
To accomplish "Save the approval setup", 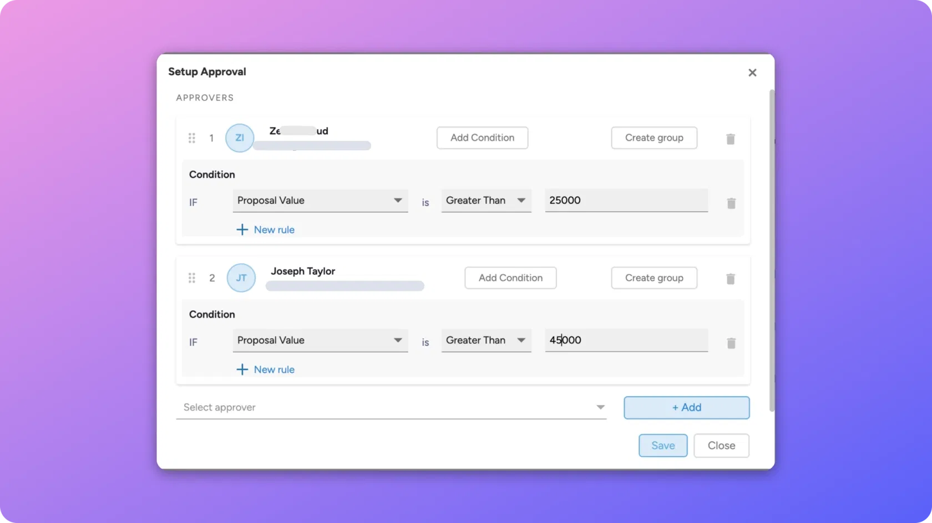I will coord(662,445).
